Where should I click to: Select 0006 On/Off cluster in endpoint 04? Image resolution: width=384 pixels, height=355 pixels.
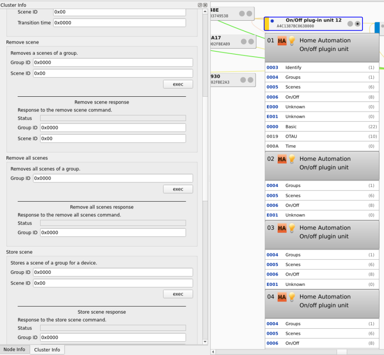322,343
